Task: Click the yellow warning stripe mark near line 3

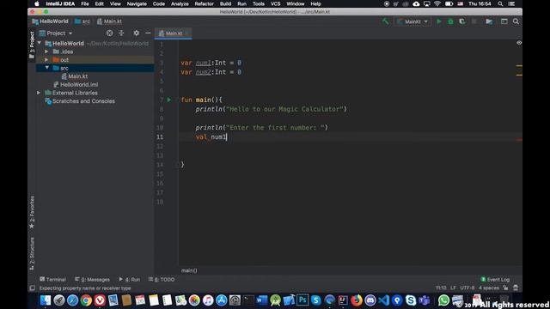Action: (x=519, y=65)
